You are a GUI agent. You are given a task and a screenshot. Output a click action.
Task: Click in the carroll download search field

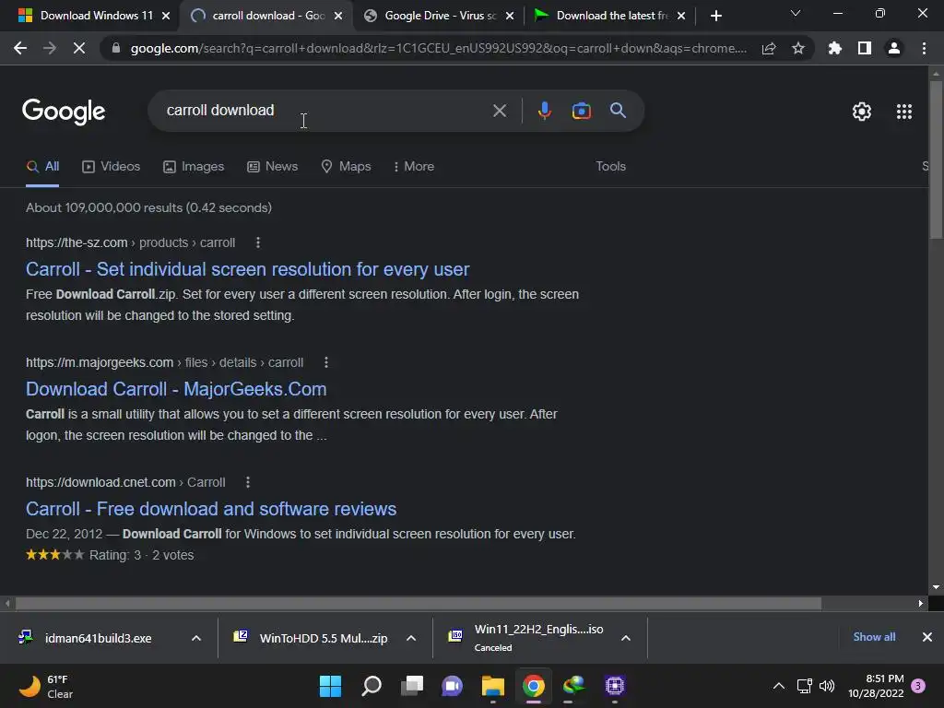tap(325, 111)
